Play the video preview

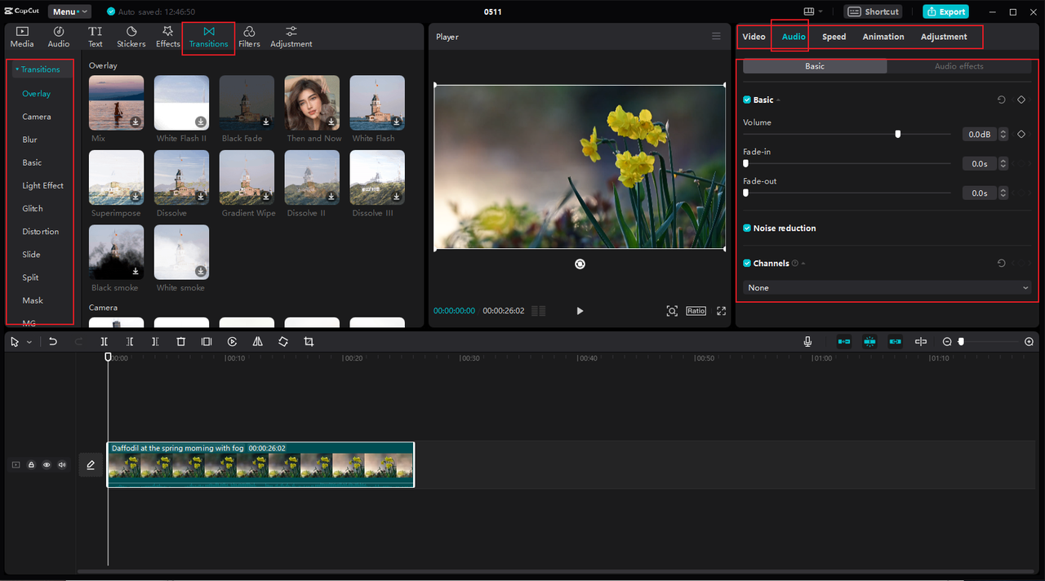pos(580,311)
